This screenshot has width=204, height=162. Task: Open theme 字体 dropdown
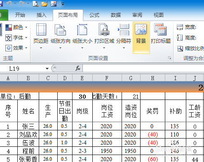16,38
